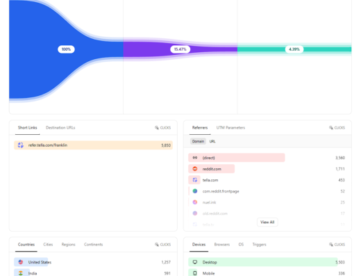
Task: Select the Desktop device row
Action: [267, 262]
